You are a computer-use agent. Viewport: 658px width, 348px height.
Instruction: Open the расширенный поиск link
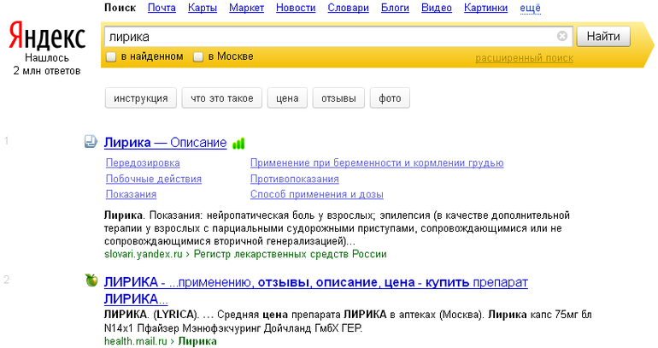524,58
